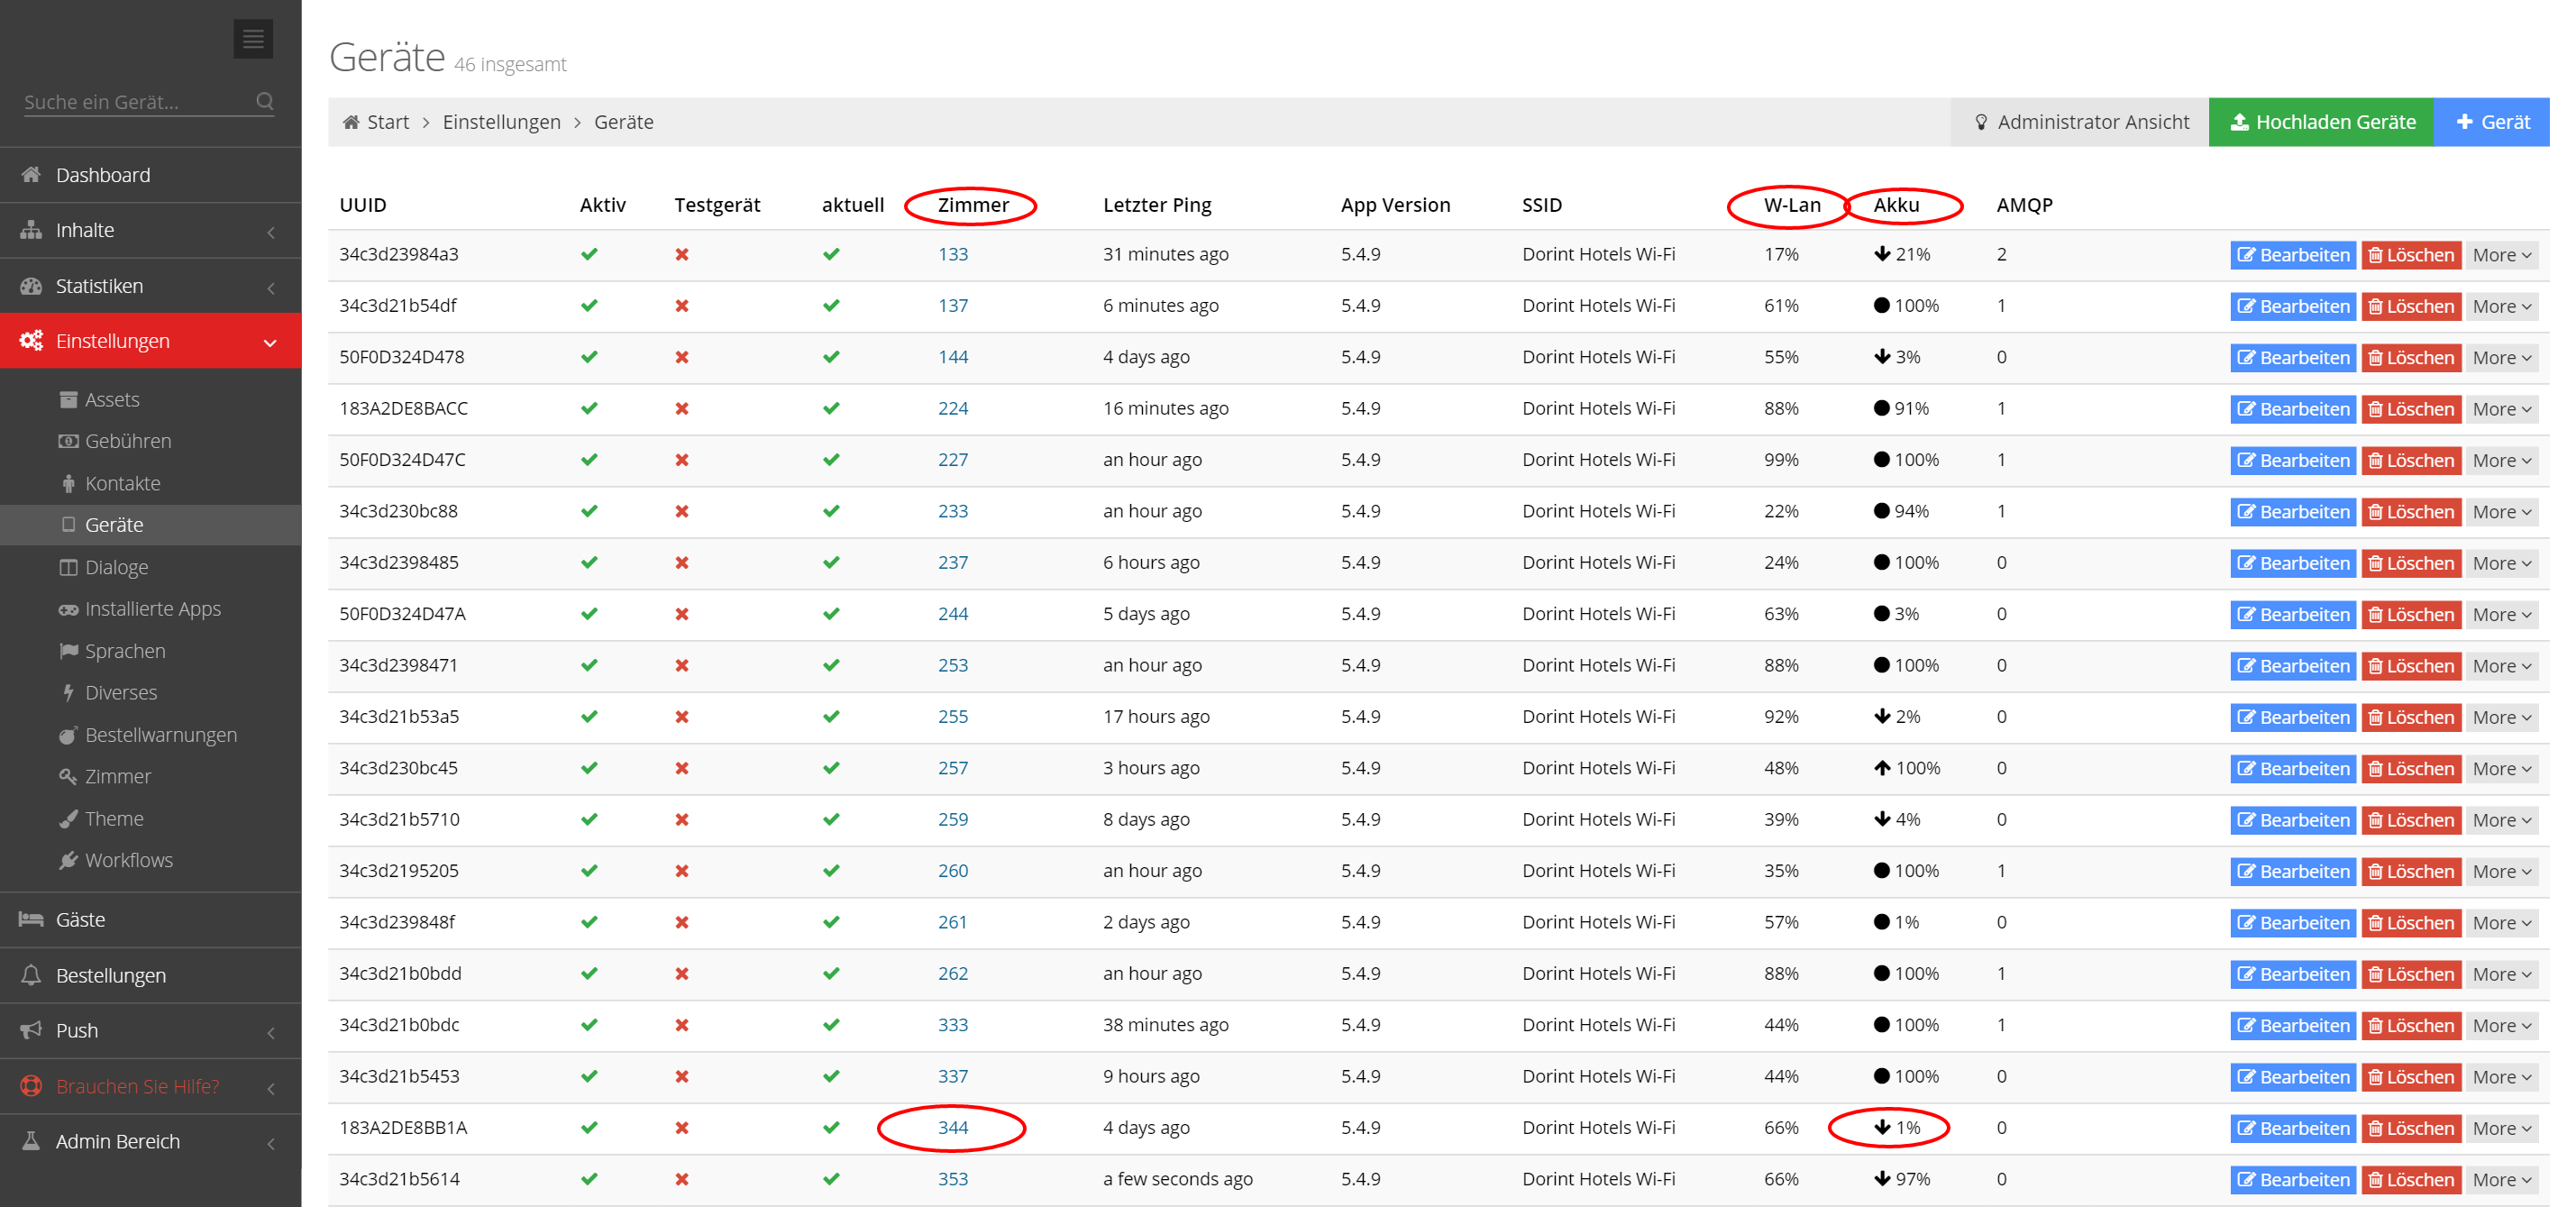The height and width of the screenshot is (1207, 2576).
Task: Click the hamburger menu icon in sidebar
Action: (253, 39)
